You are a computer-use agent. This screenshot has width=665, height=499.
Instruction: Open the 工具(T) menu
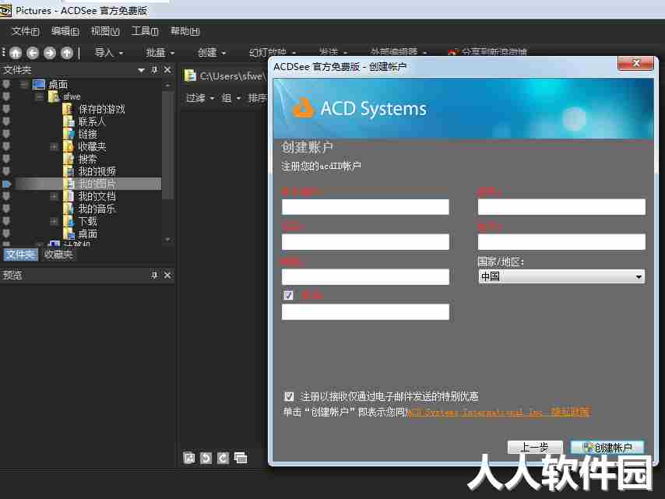point(145,31)
